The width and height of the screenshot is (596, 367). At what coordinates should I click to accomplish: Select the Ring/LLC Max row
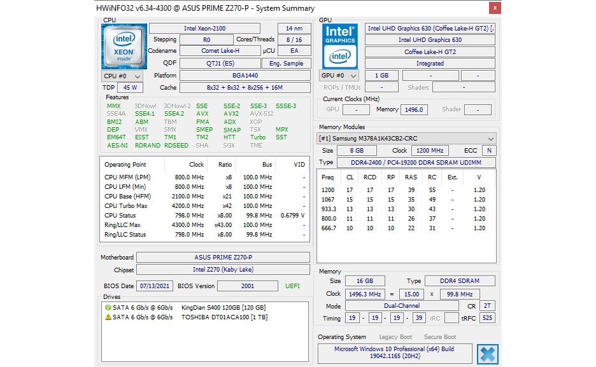point(204,225)
